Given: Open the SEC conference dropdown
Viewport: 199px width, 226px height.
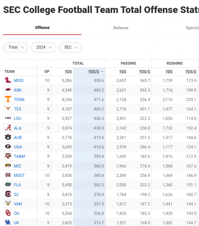Looking at the screenshot, I should tap(71, 47).
